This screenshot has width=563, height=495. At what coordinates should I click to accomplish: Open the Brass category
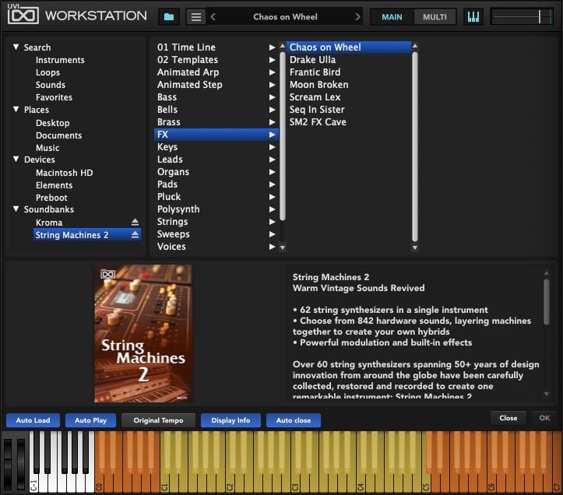coord(216,122)
